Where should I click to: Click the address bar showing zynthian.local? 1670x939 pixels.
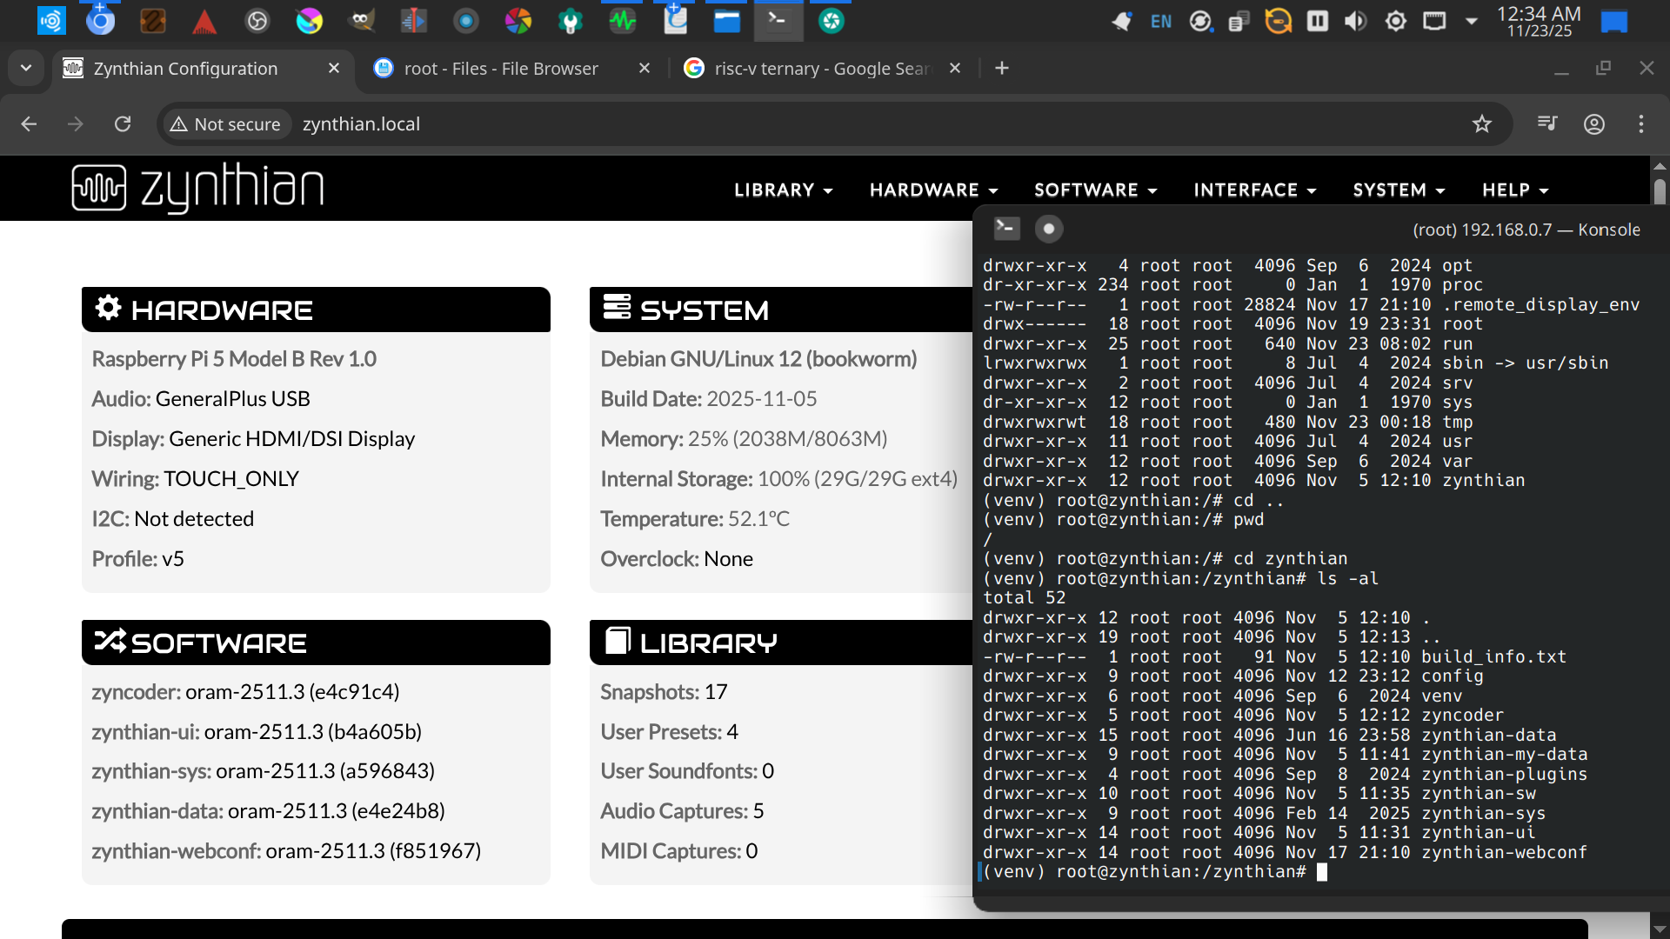tap(696, 124)
